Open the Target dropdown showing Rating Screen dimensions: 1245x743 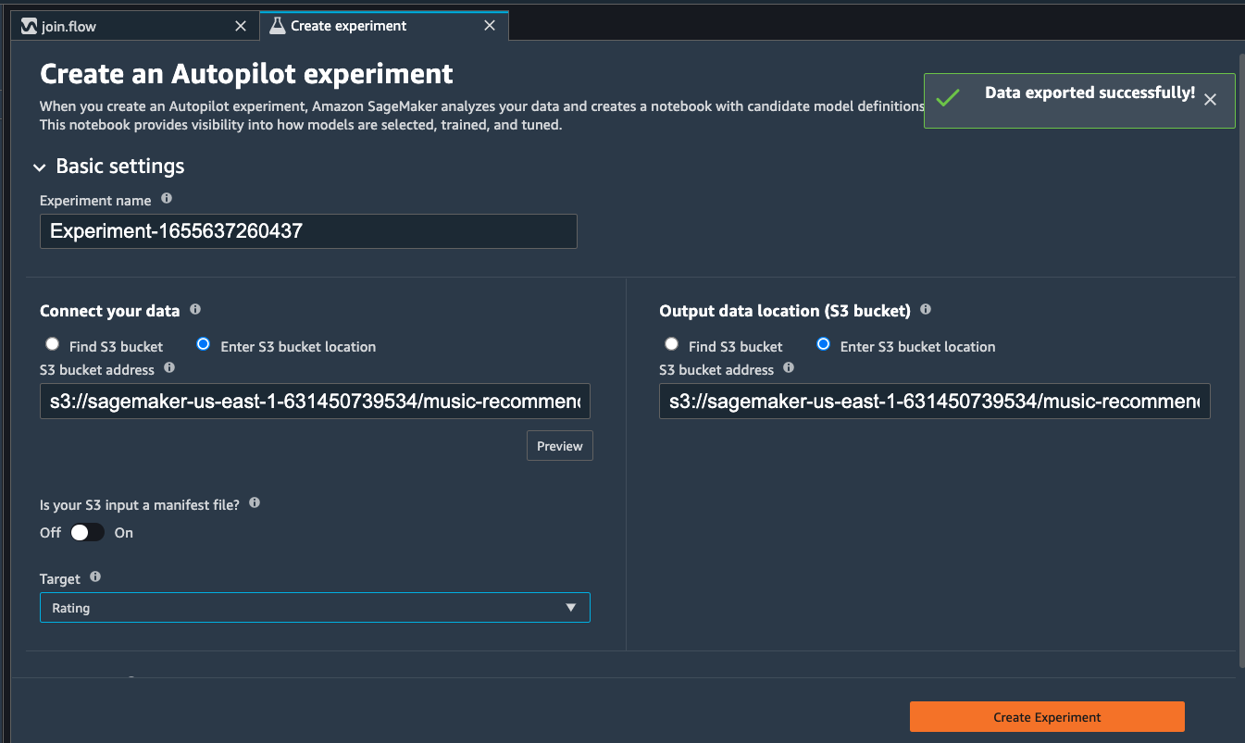[x=315, y=608]
